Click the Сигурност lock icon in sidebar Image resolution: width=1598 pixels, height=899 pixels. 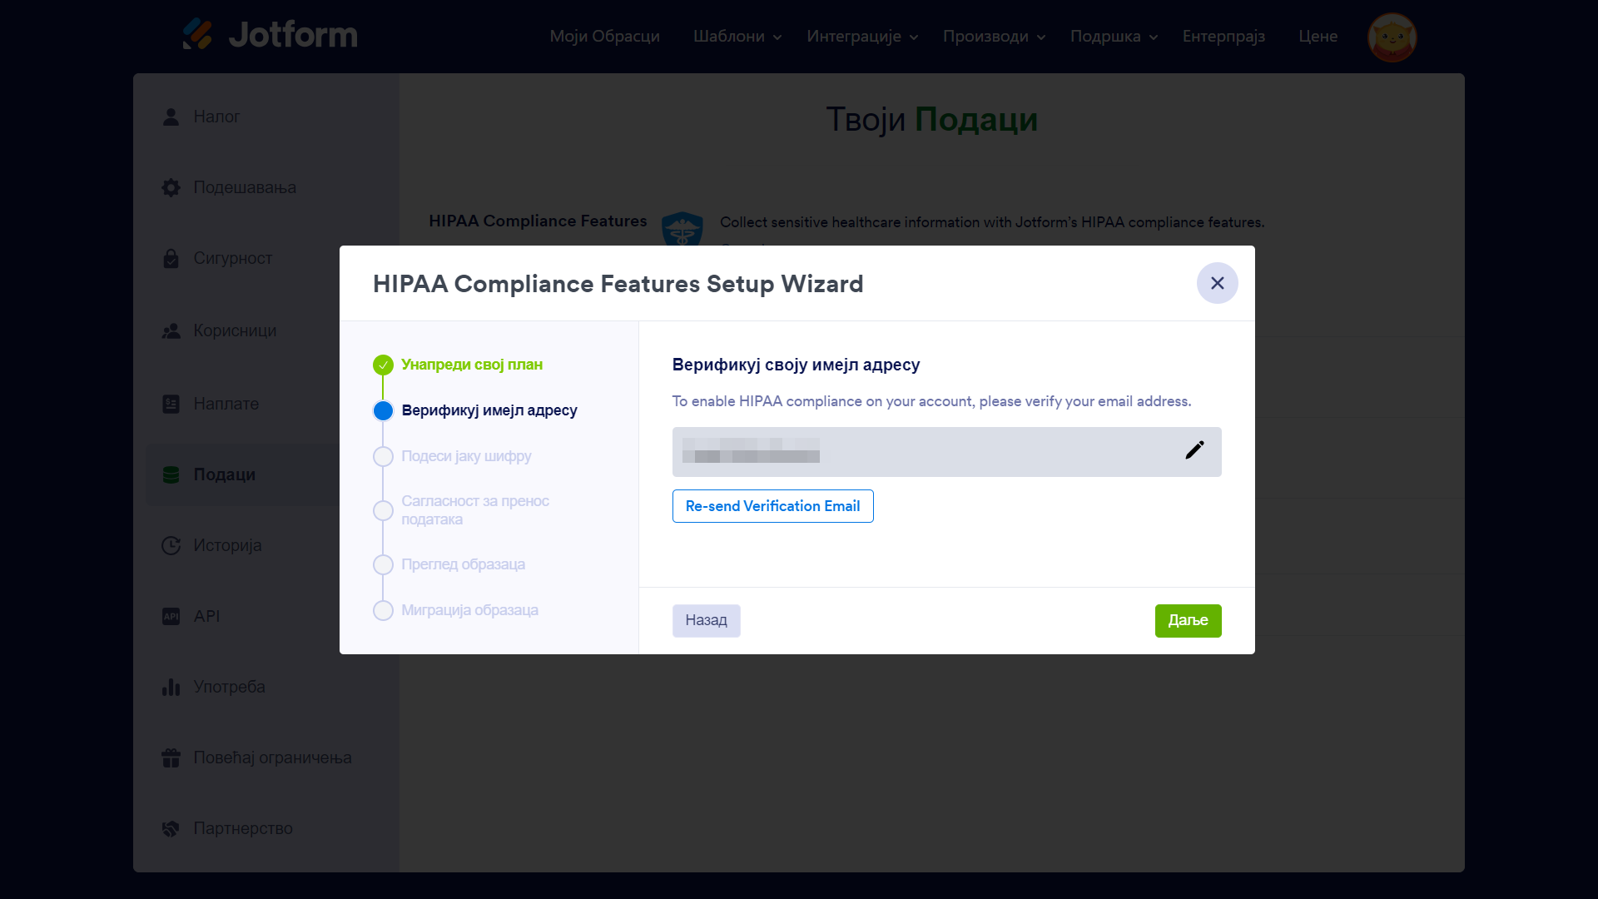tap(171, 259)
